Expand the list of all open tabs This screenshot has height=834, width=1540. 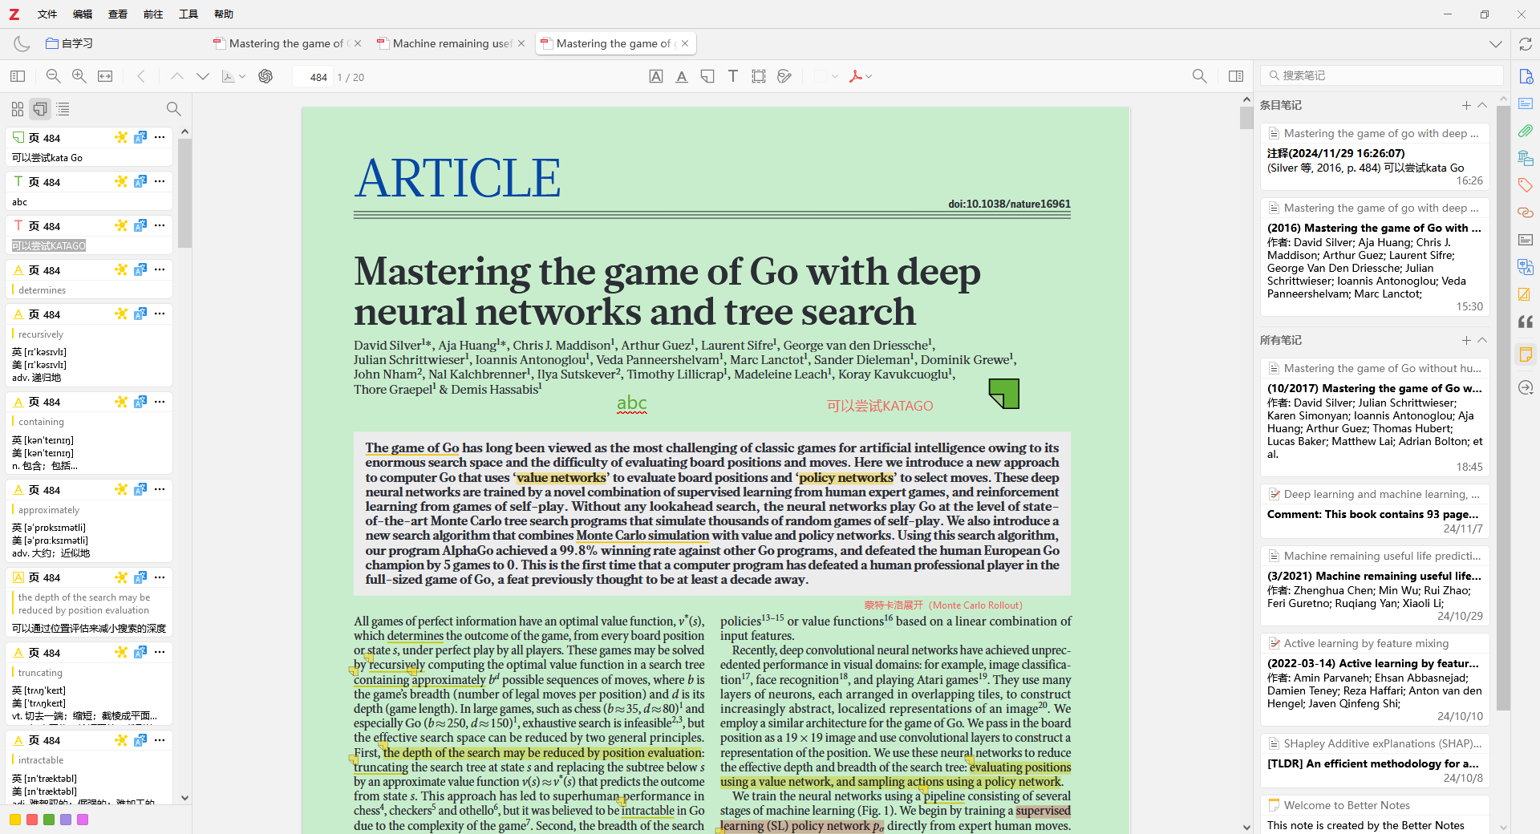1496,44
